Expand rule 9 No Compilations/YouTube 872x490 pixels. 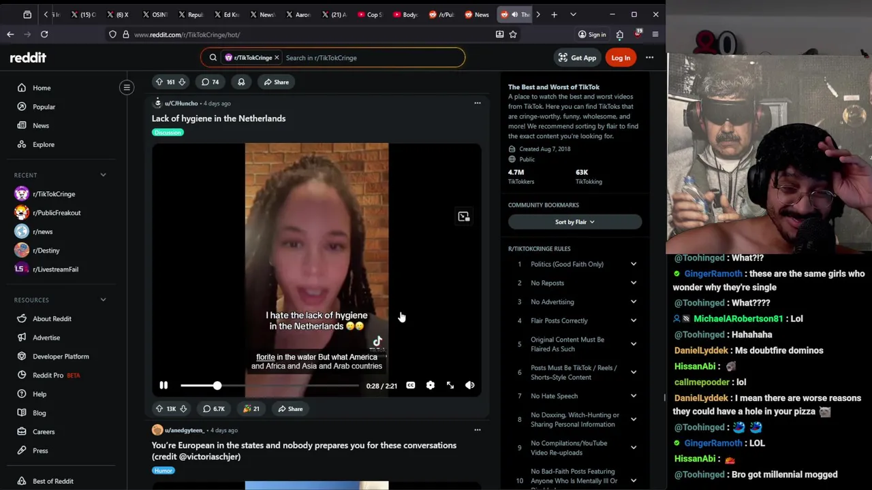click(x=634, y=448)
